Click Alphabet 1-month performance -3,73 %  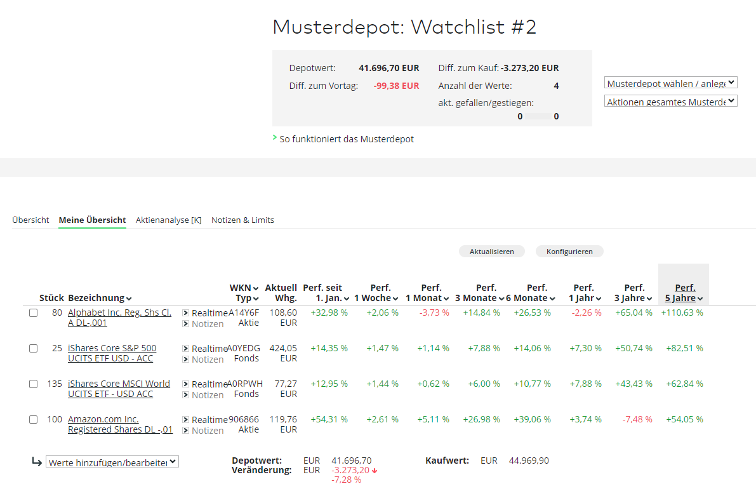(434, 313)
